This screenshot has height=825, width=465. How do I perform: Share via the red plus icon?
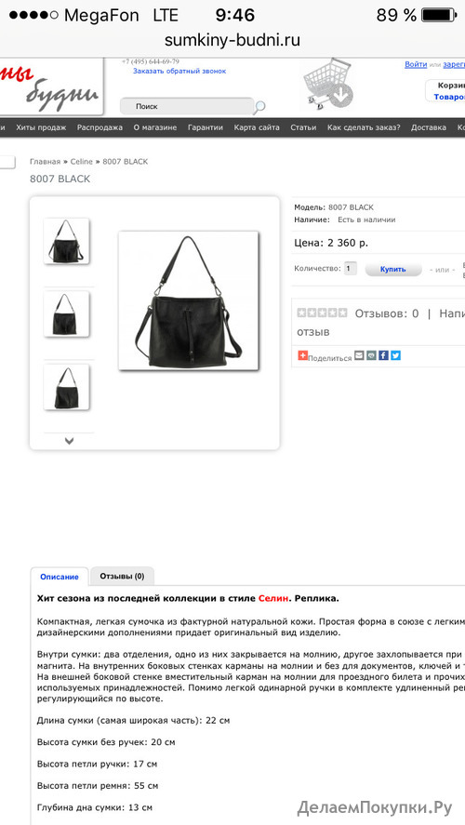302,355
